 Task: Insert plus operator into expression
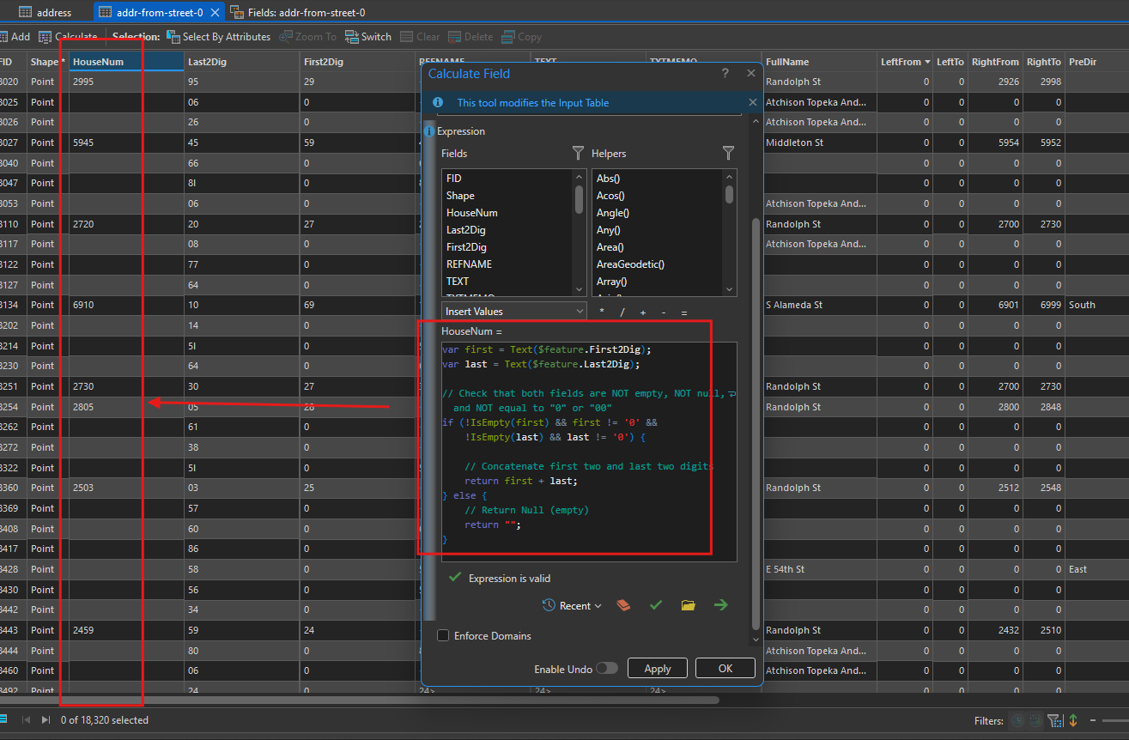[643, 312]
